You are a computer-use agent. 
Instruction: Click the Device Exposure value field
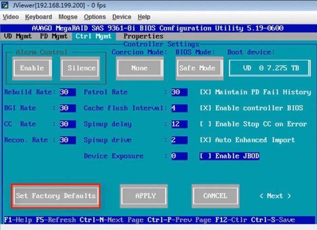[x=179, y=156]
